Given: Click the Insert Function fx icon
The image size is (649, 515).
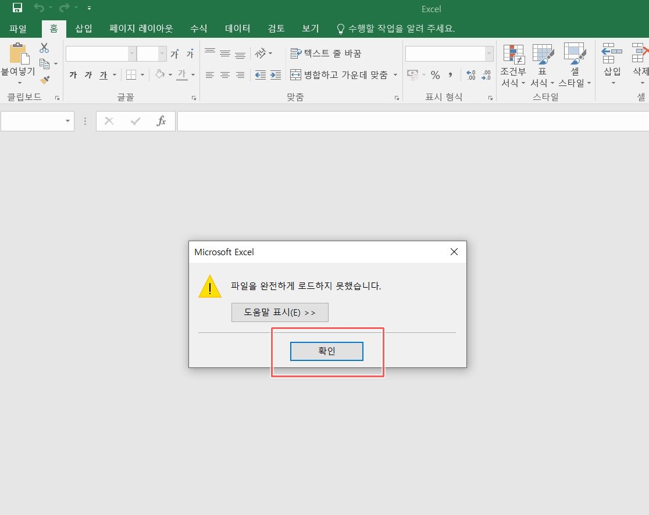Looking at the screenshot, I should [x=162, y=121].
